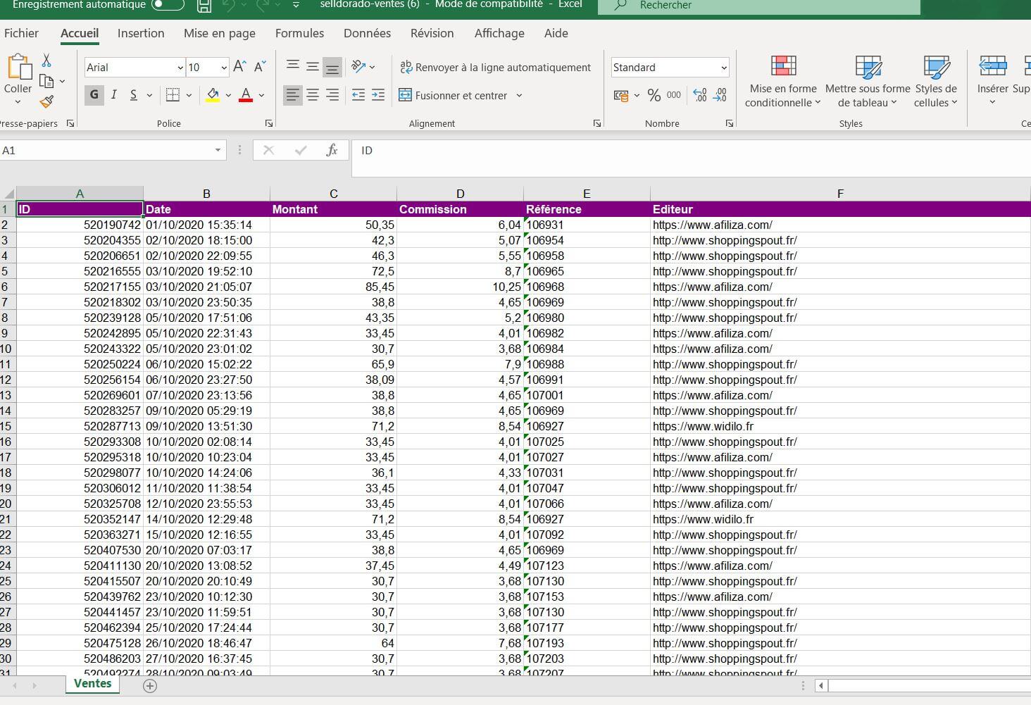Click the increase indent icon
Screen dimensions: 1031x705
tap(378, 95)
